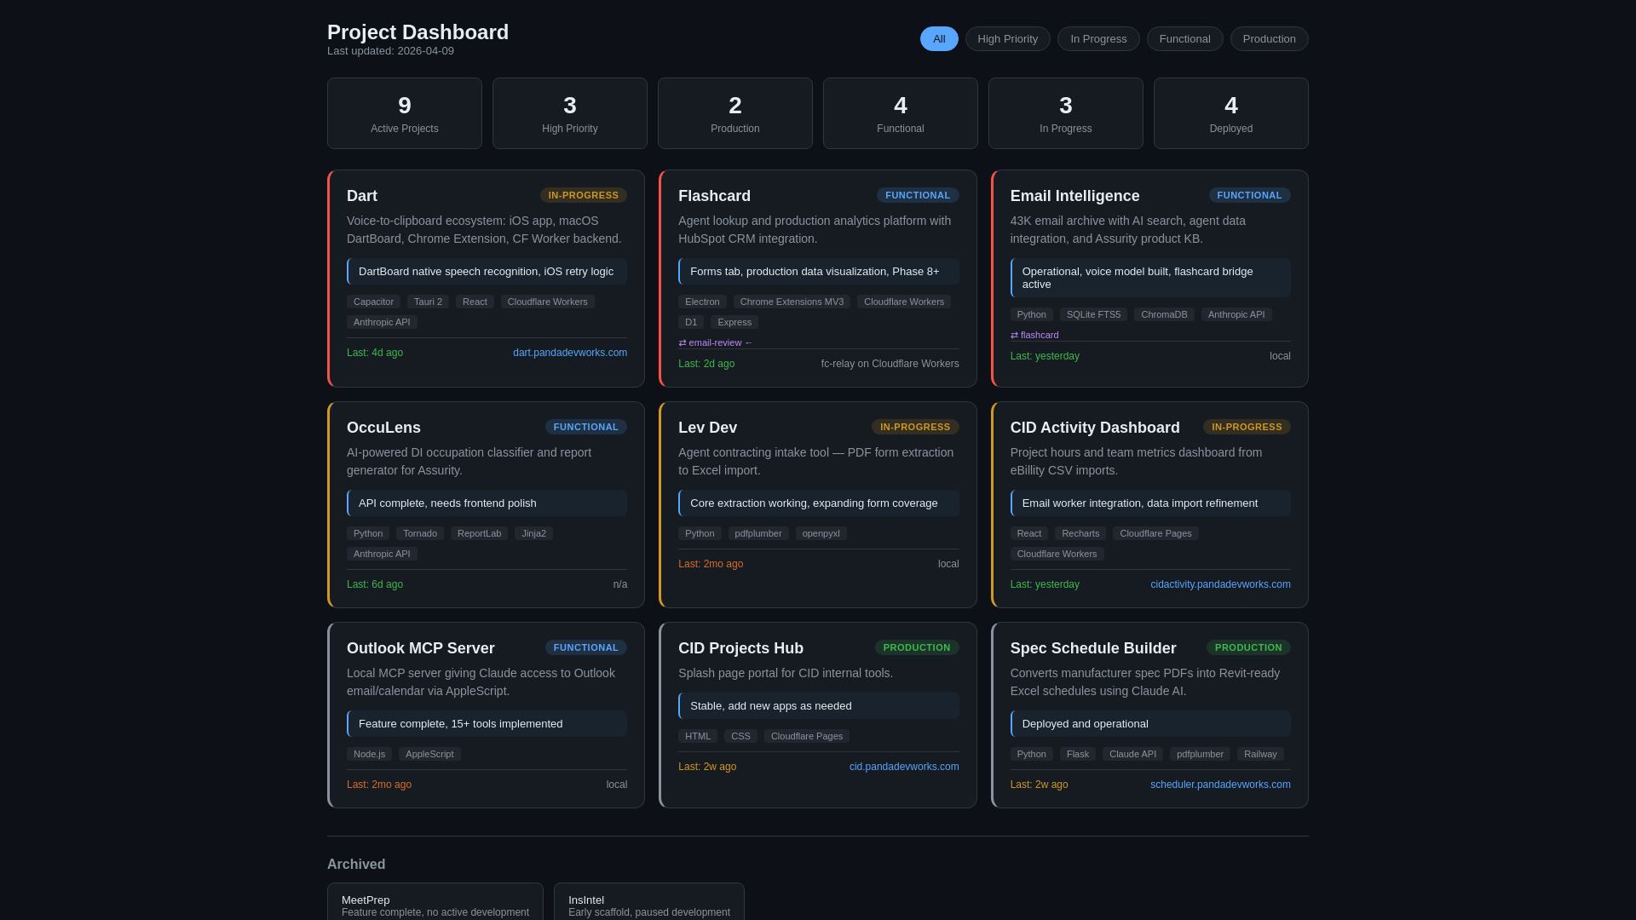Viewport: 1636px width, 920px height.
Task: Click the AppleScript tag
Action: pyautogui.click(x=429, y=754)
